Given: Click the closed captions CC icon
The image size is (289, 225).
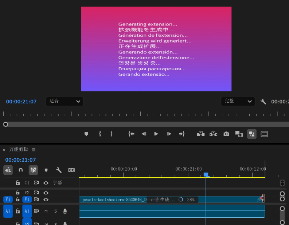Looking at the screenshot, I should (72, 170).
